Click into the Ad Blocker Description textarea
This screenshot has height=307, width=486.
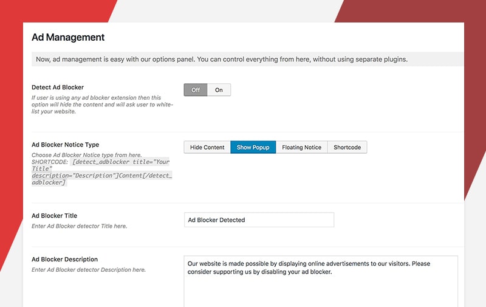321,281
